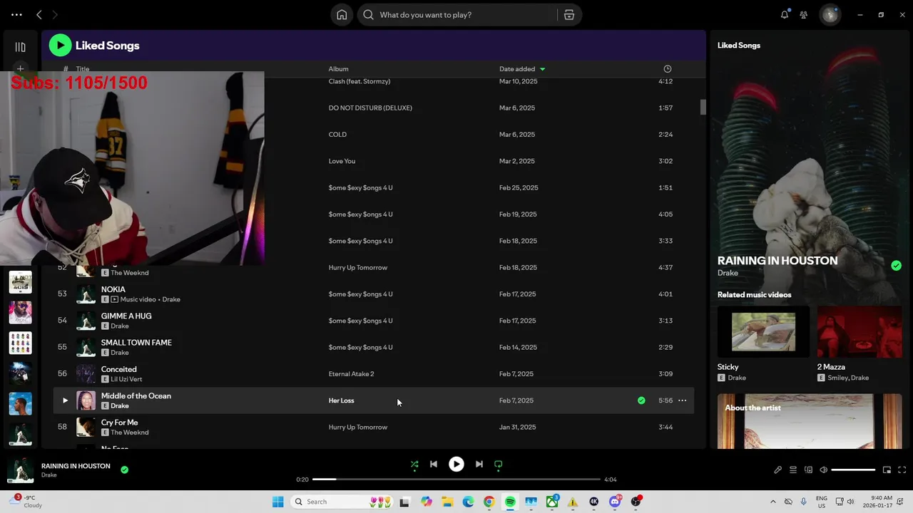Open Windows Start button
This screenshot has height=513, width=913.
click(x=277, y=502)
